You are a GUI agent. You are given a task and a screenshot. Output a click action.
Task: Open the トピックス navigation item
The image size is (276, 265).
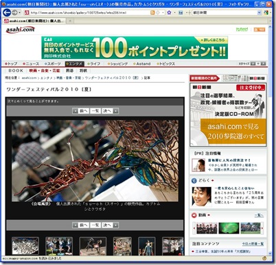click(166, 64)
